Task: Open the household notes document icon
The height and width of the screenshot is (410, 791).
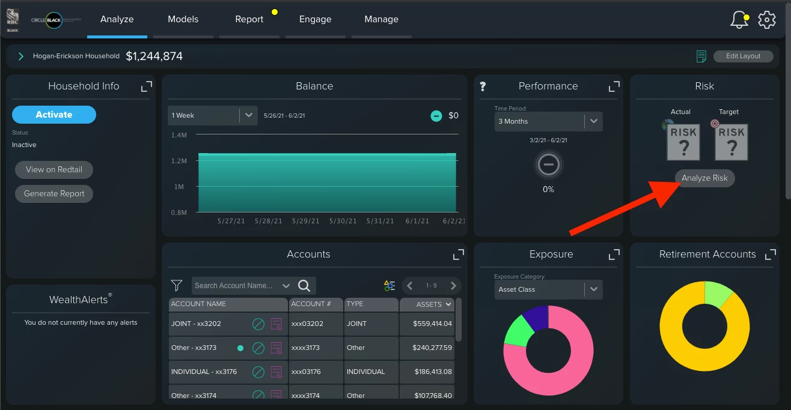Action: [x=701, y=56]
